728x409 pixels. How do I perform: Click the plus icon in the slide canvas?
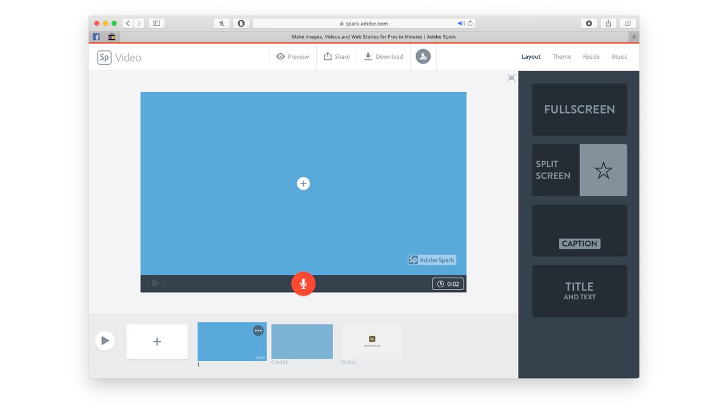point(303,184)
